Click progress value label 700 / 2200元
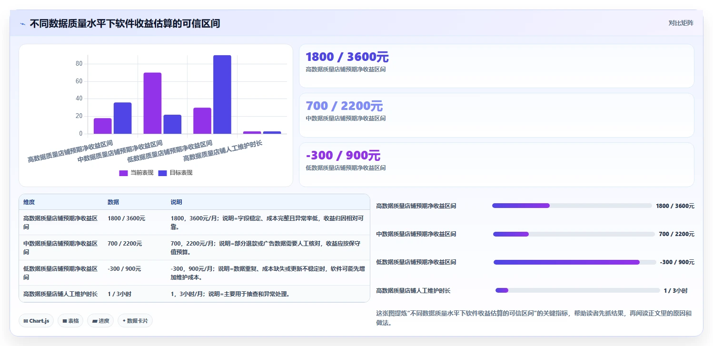 point(676,234)
